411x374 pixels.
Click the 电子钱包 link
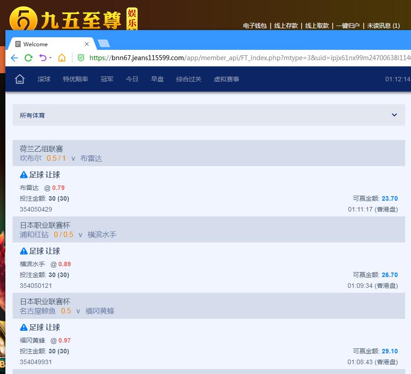tap(255, 26)
